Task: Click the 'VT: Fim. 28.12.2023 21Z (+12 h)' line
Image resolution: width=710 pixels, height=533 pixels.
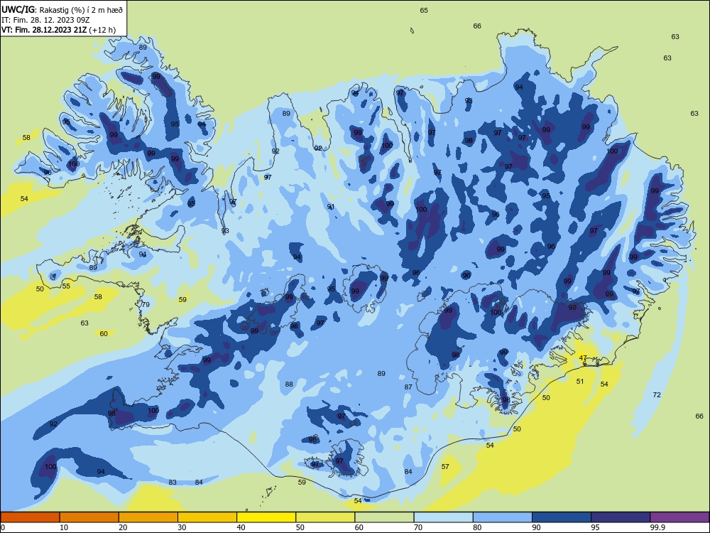Action: [x=58, y=30]
